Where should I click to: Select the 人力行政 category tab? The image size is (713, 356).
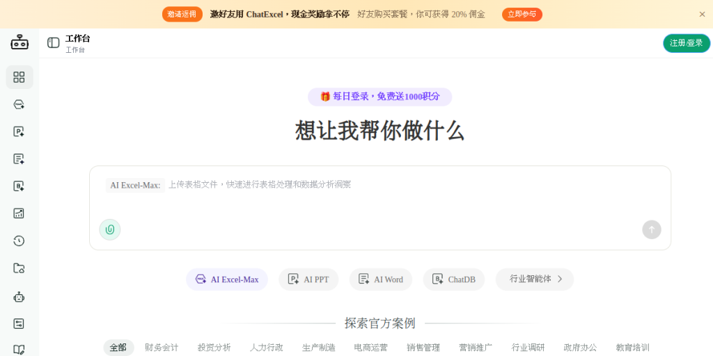(267, 348)
